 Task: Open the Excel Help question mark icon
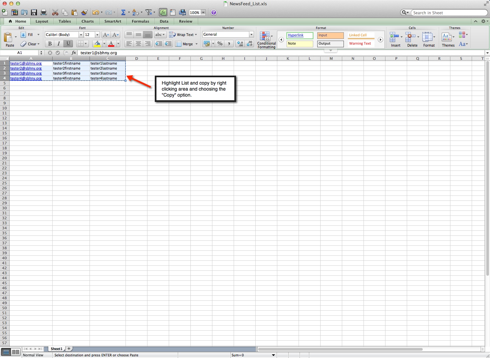(x=214, y=13)
